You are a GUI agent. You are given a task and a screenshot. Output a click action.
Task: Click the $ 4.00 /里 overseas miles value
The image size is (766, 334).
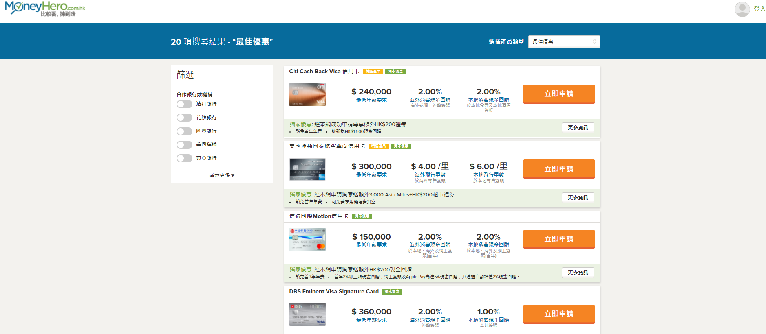(430, 167)
